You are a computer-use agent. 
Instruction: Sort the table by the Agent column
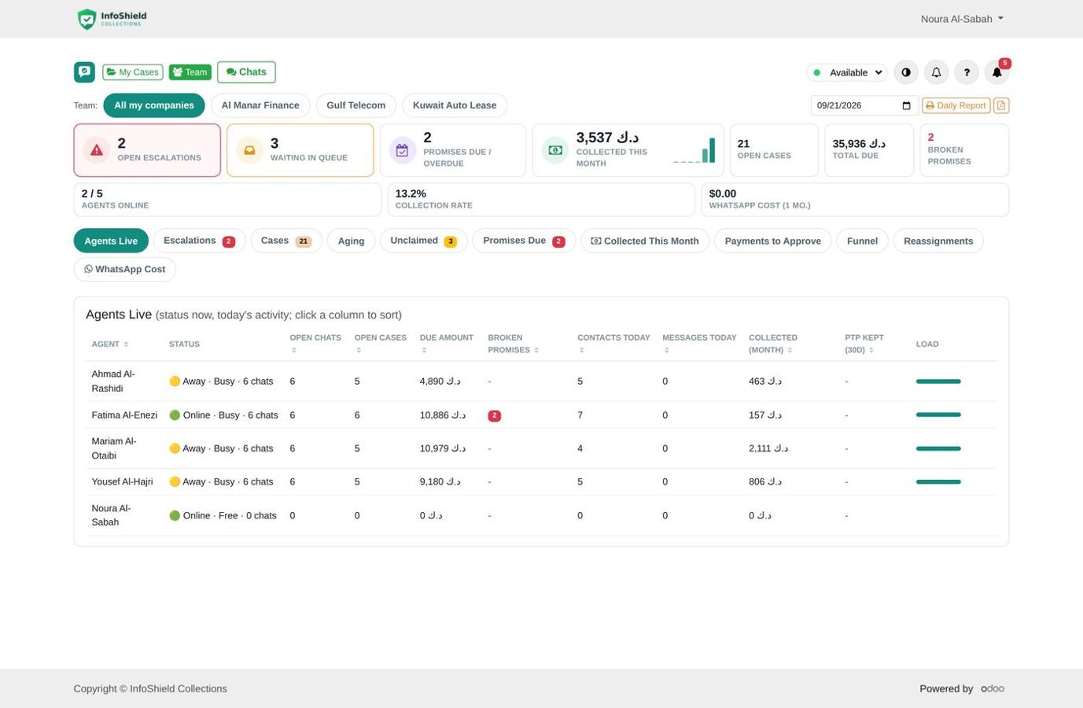point(109,345)
